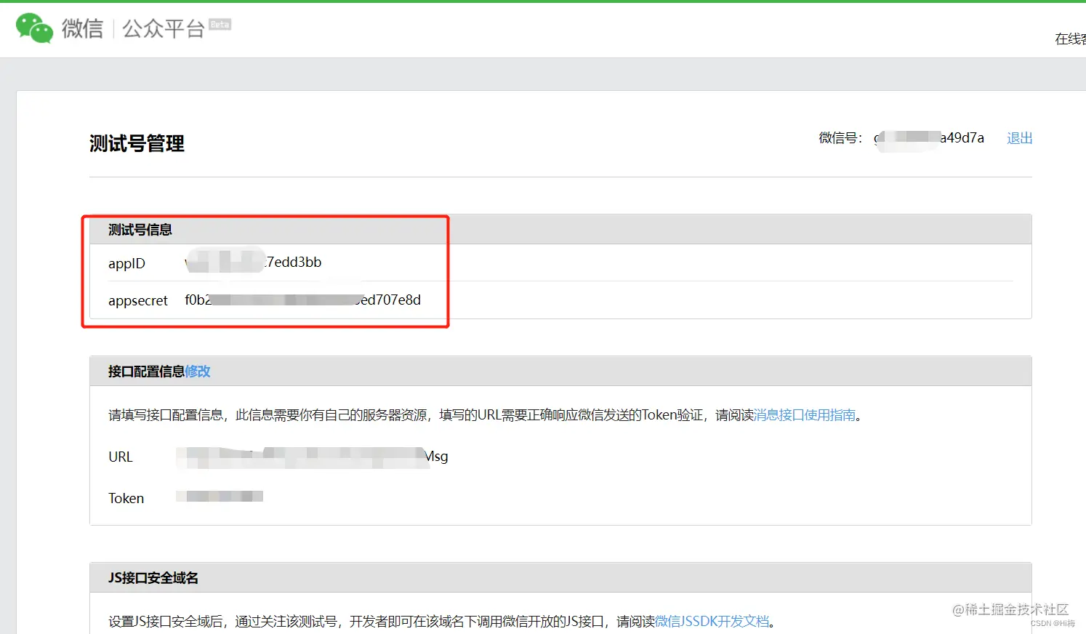This screenshot has height=634, width=1086.
Task: Click the blurred URL value ending Msg
Action: coord(312,457)
